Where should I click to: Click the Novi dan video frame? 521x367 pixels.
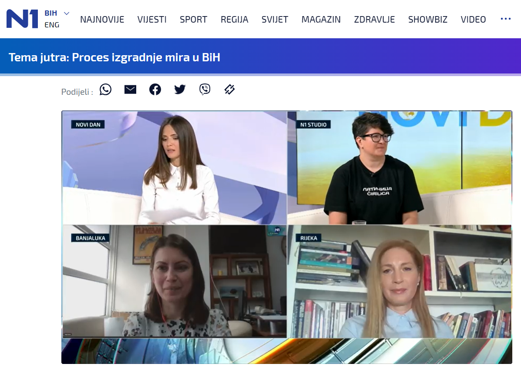point(174,167)
